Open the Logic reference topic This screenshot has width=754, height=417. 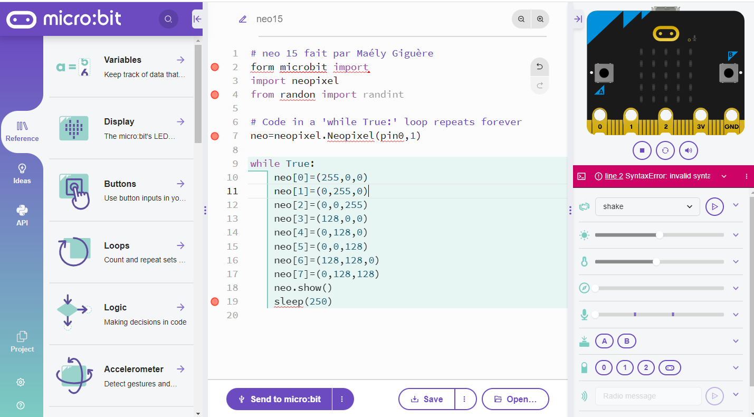pos(121,314)
